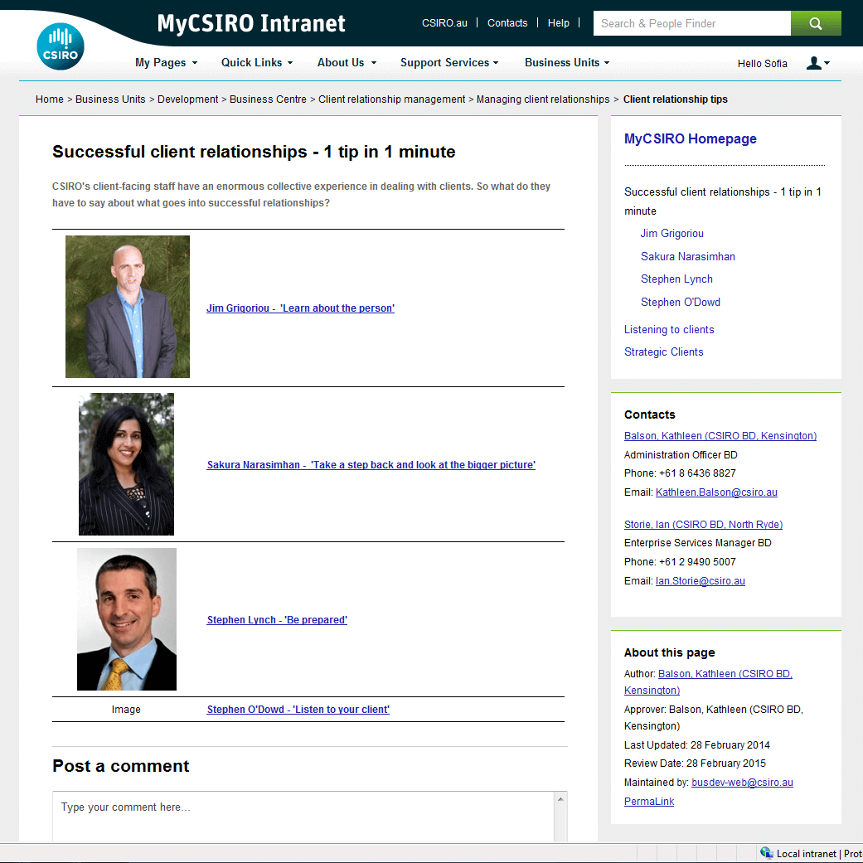Click the comment text box

(x=303, y=817)
